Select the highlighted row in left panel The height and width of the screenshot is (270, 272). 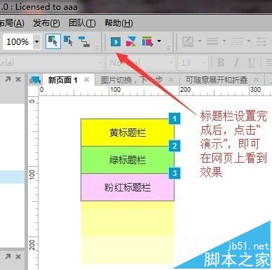(x=12, y=177)
